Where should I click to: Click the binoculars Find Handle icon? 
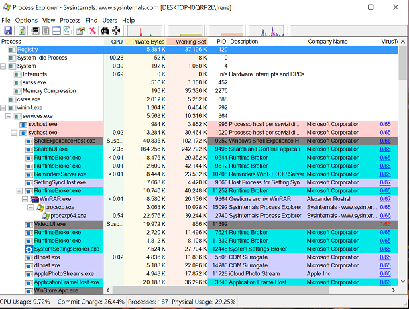point(105,31)
